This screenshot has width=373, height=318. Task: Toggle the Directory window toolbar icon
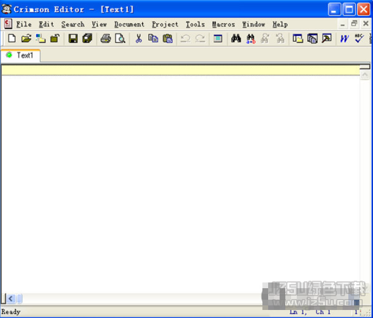(298, 38)
